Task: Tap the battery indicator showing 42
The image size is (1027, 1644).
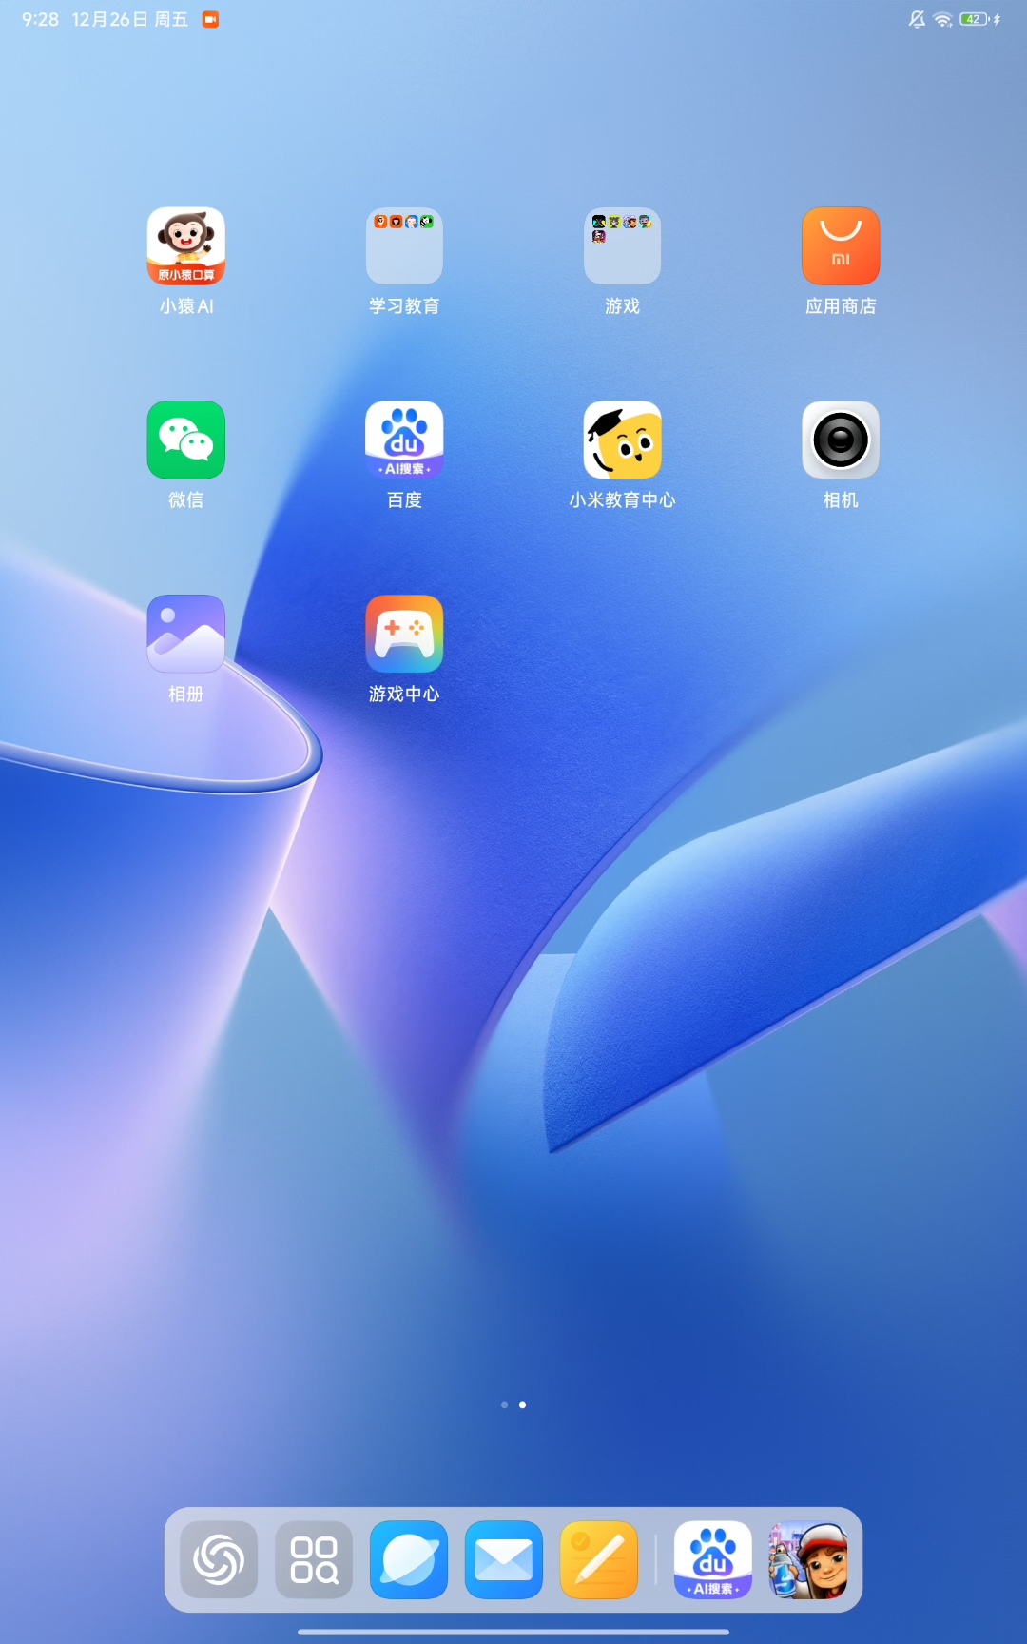Action: click(x=975, y=19)
